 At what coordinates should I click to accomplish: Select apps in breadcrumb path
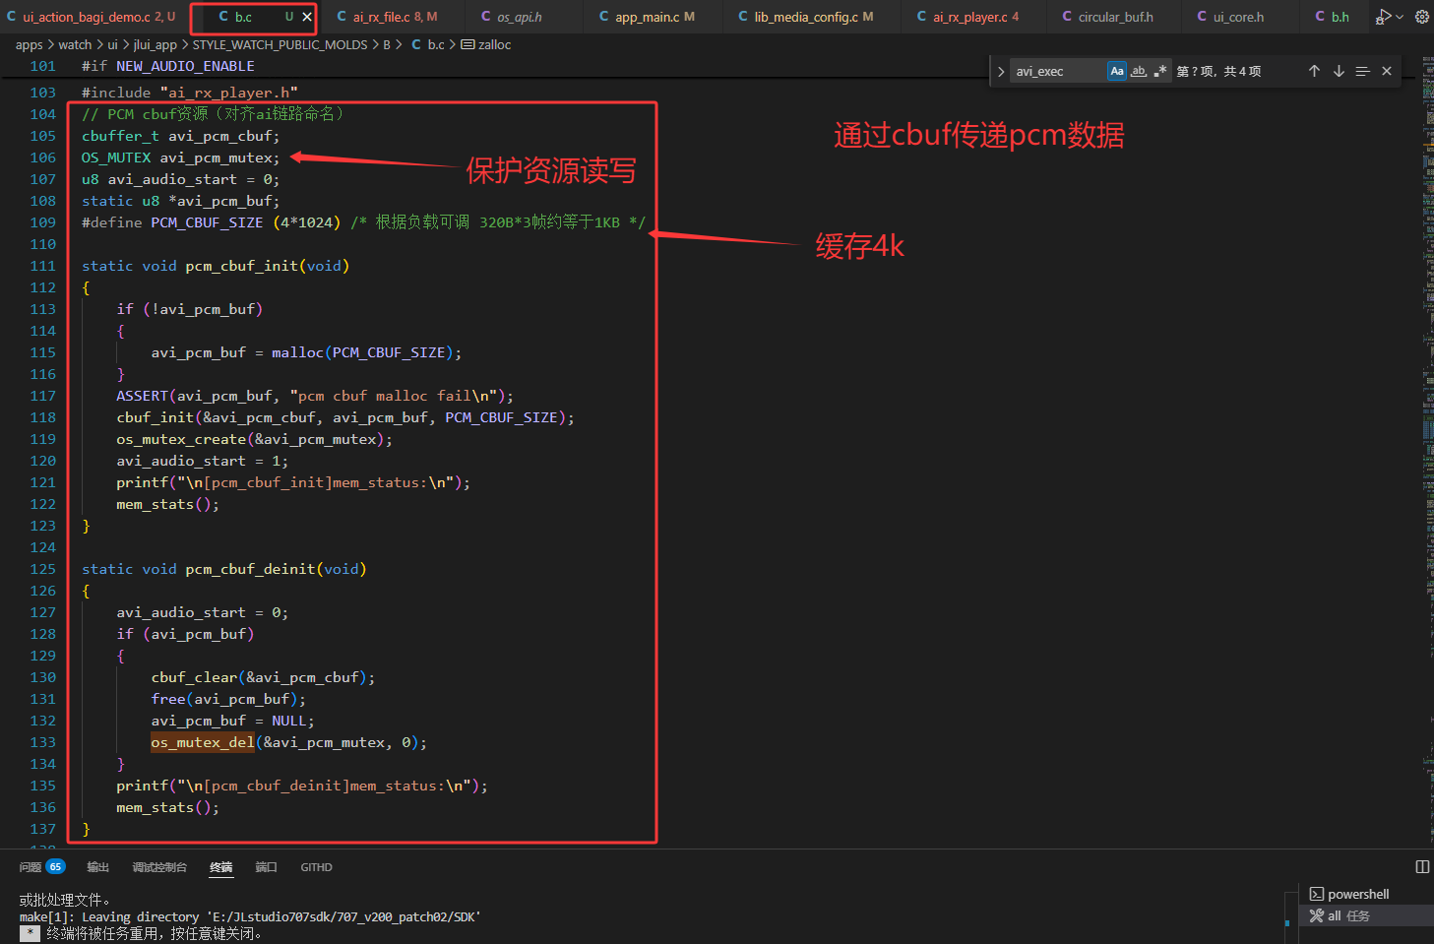tap(30, 44)
